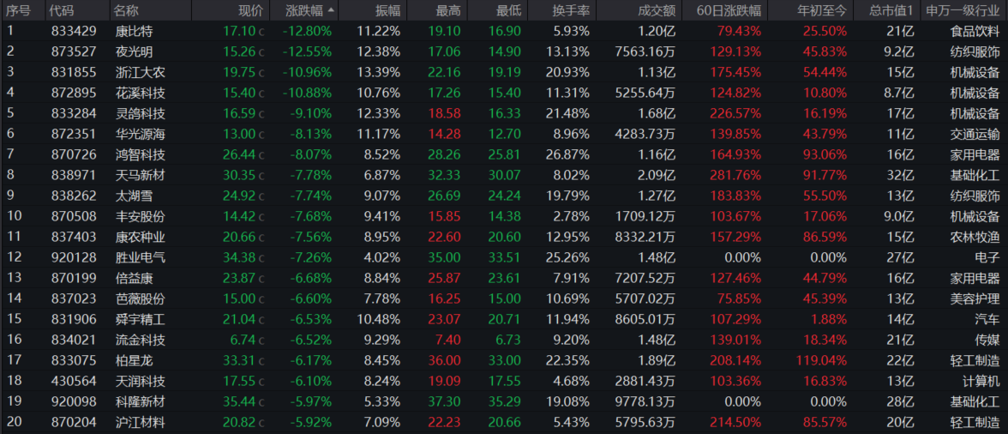1008x434 pixels.
Task: Click the 7563.16万 turnover cell
Action: click(x=645, y=51)
